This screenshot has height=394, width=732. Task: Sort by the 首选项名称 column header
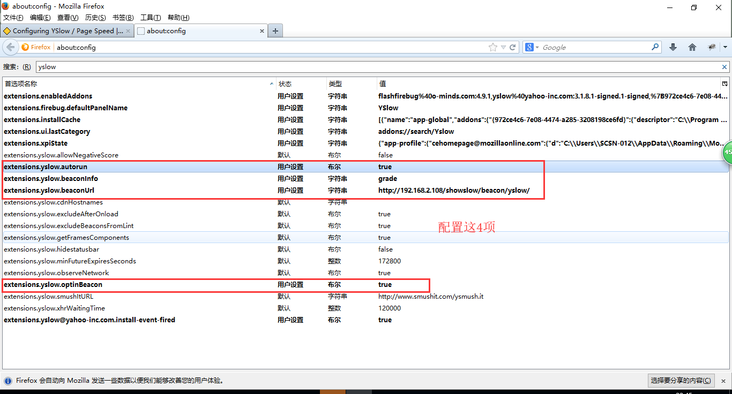[139, 84]
